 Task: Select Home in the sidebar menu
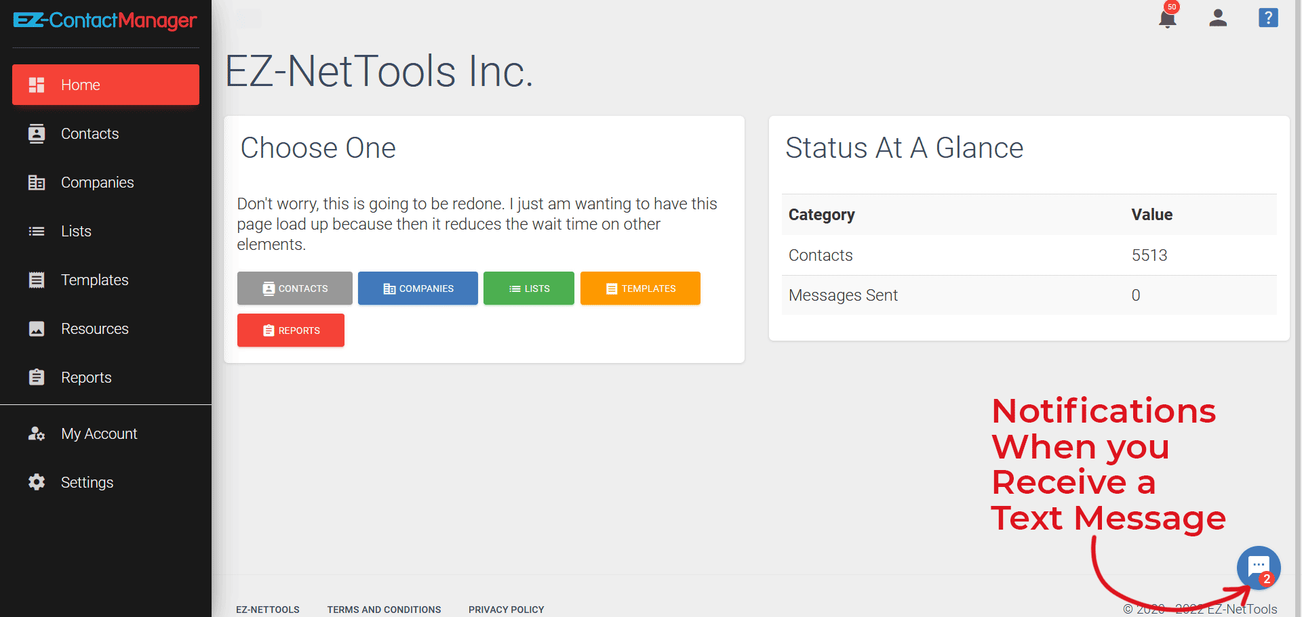(x=106, y=85)
